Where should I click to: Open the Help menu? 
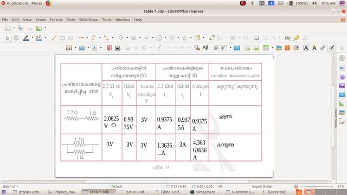(138, 19)
